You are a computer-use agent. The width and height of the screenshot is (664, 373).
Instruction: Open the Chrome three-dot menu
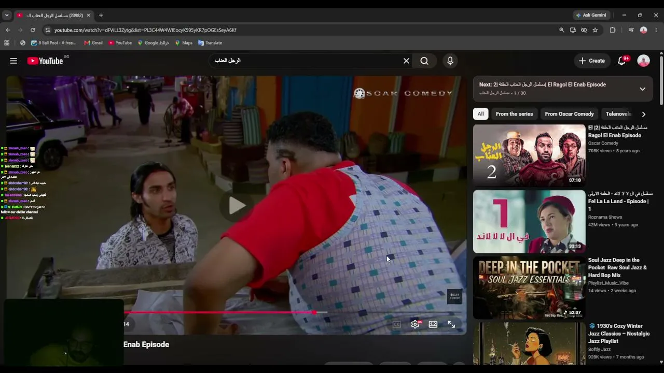pos(656,30)
